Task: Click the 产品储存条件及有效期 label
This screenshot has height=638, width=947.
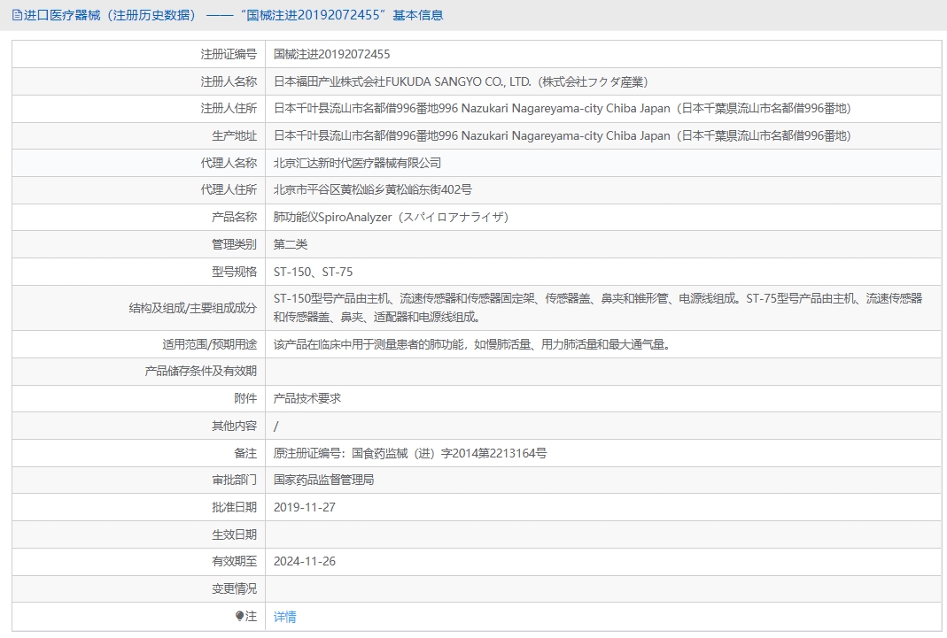Action: [x=201, y=371]
